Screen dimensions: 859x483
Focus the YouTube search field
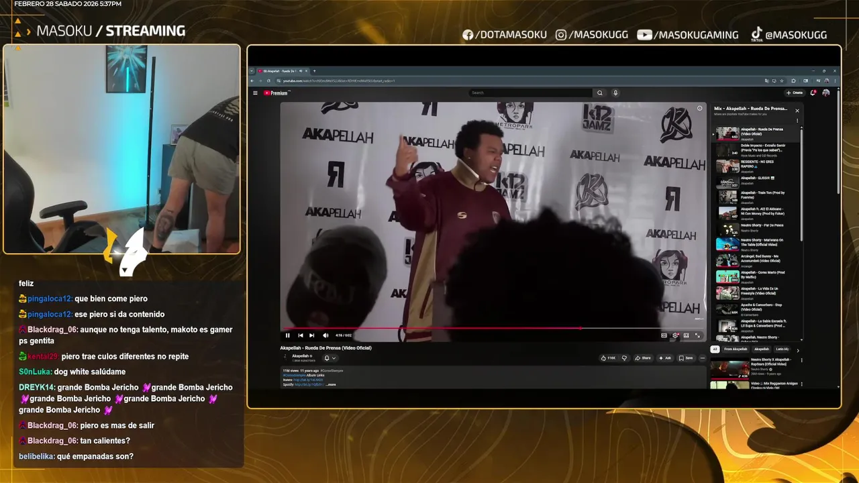(530, 93)
